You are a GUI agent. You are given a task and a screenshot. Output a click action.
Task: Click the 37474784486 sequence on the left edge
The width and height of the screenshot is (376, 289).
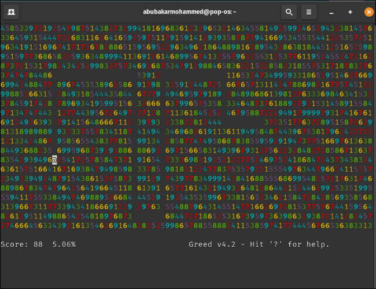coord(27,75)
